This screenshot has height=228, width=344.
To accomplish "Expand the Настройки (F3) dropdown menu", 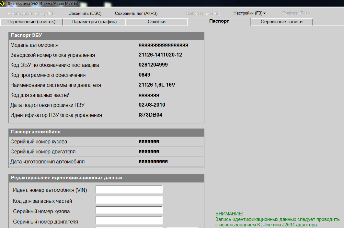I will click(x=249, y=13).
